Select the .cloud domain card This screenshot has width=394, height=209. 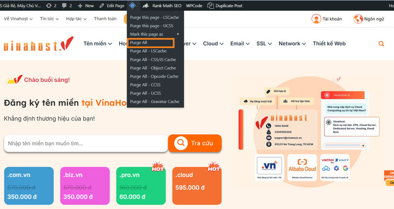point(197,186)
